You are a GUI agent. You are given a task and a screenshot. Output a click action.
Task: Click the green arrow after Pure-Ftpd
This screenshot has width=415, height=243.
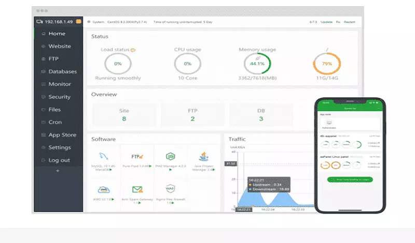150,166
